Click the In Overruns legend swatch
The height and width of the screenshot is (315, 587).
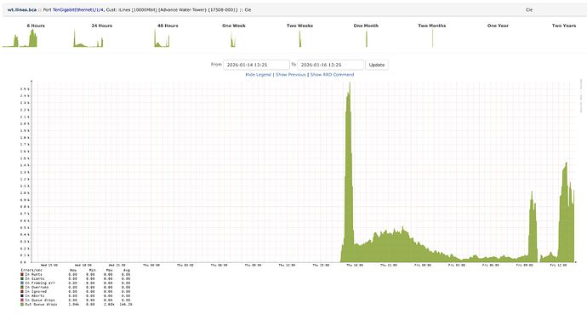point(22,287)
